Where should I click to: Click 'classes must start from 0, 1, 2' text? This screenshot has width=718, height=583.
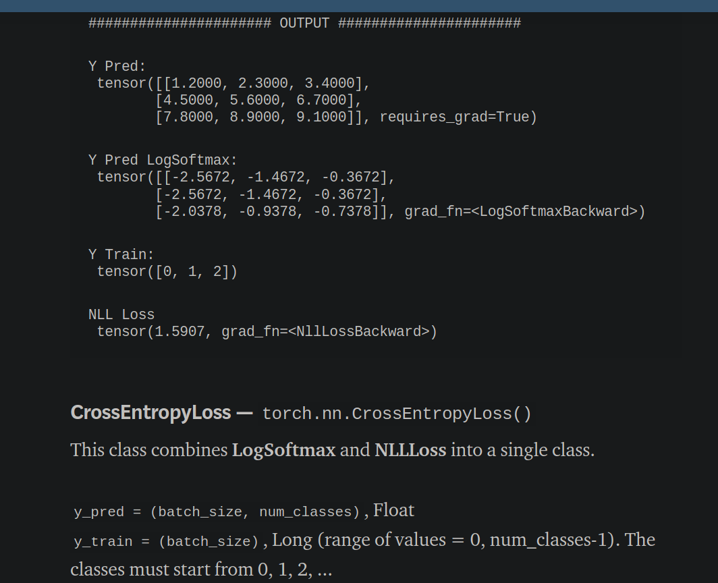point(192,570)
